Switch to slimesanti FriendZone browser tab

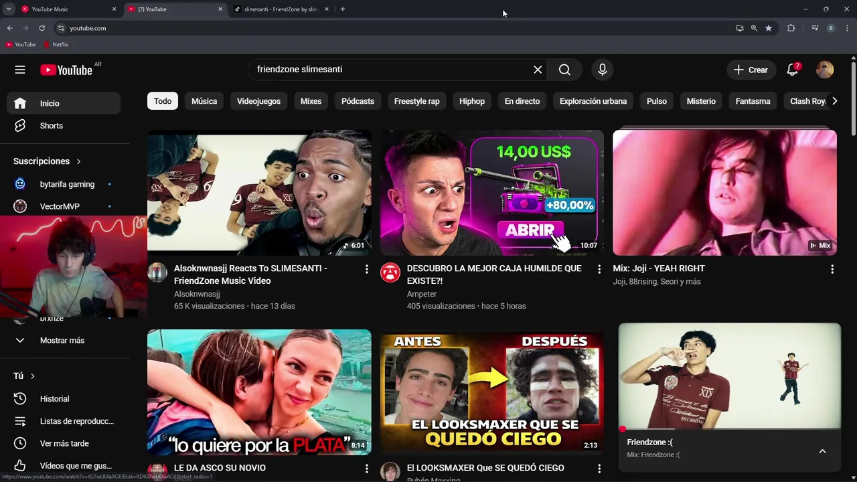[x=281, y=9]
